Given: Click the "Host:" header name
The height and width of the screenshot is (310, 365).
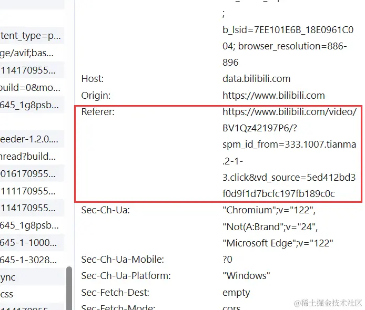Looking at the screenshot, I should click(x=93, y=79).
